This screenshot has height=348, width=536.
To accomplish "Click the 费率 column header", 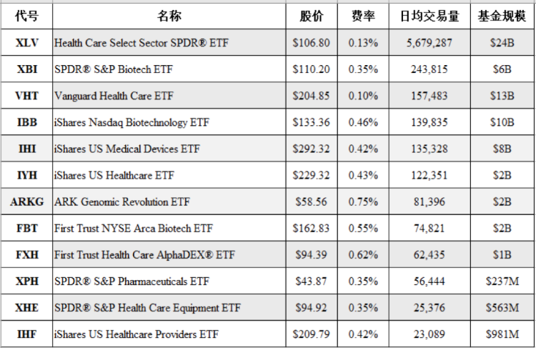I will pyautogui.click(x=363, y=16).
